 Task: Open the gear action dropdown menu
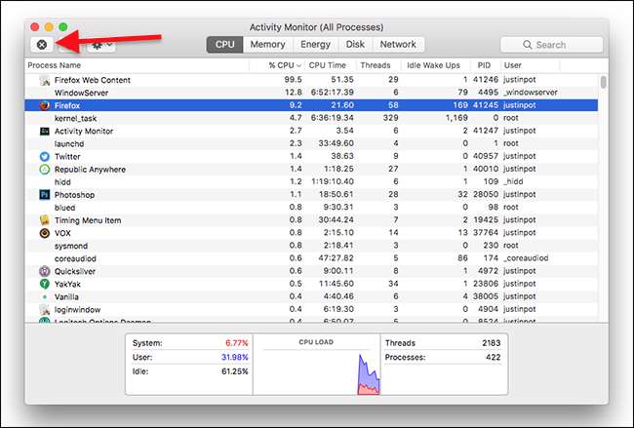101,45
